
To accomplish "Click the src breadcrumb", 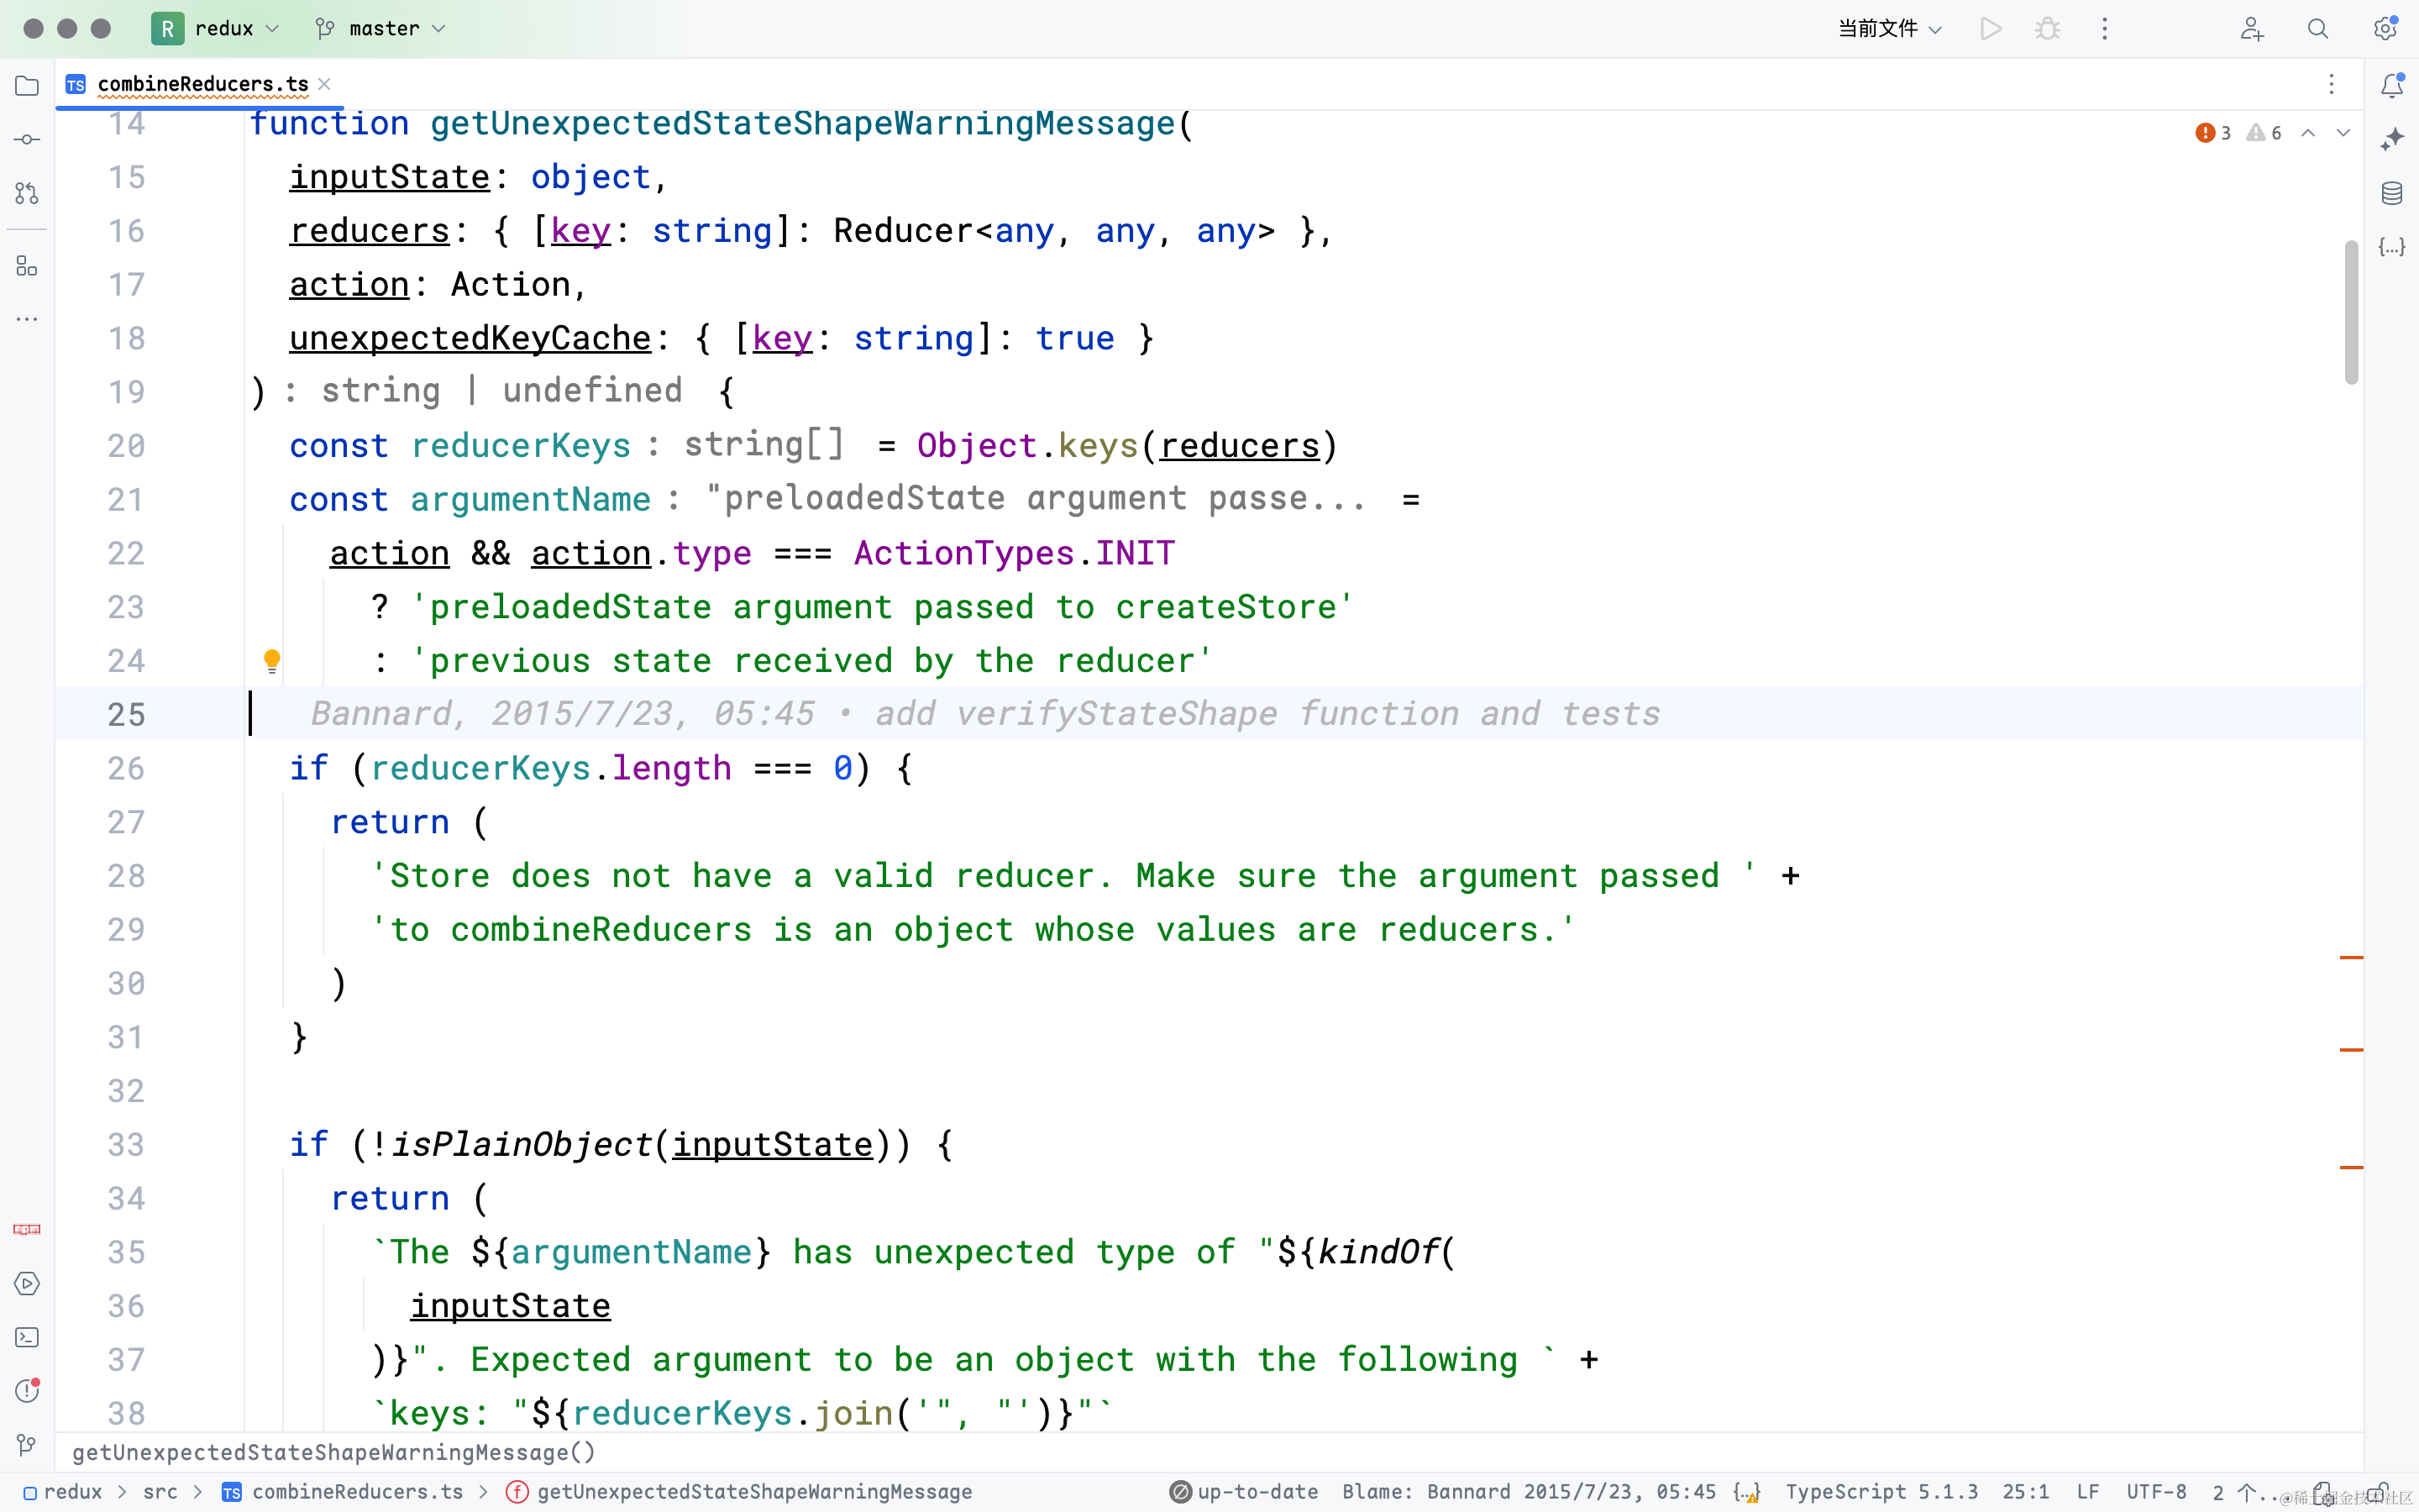I will pyautogui.click(x=160, y=1491).
